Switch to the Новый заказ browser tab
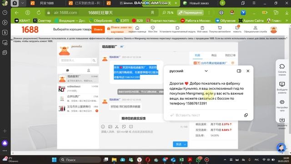291x164 pixels. click(x=199, y=3)
